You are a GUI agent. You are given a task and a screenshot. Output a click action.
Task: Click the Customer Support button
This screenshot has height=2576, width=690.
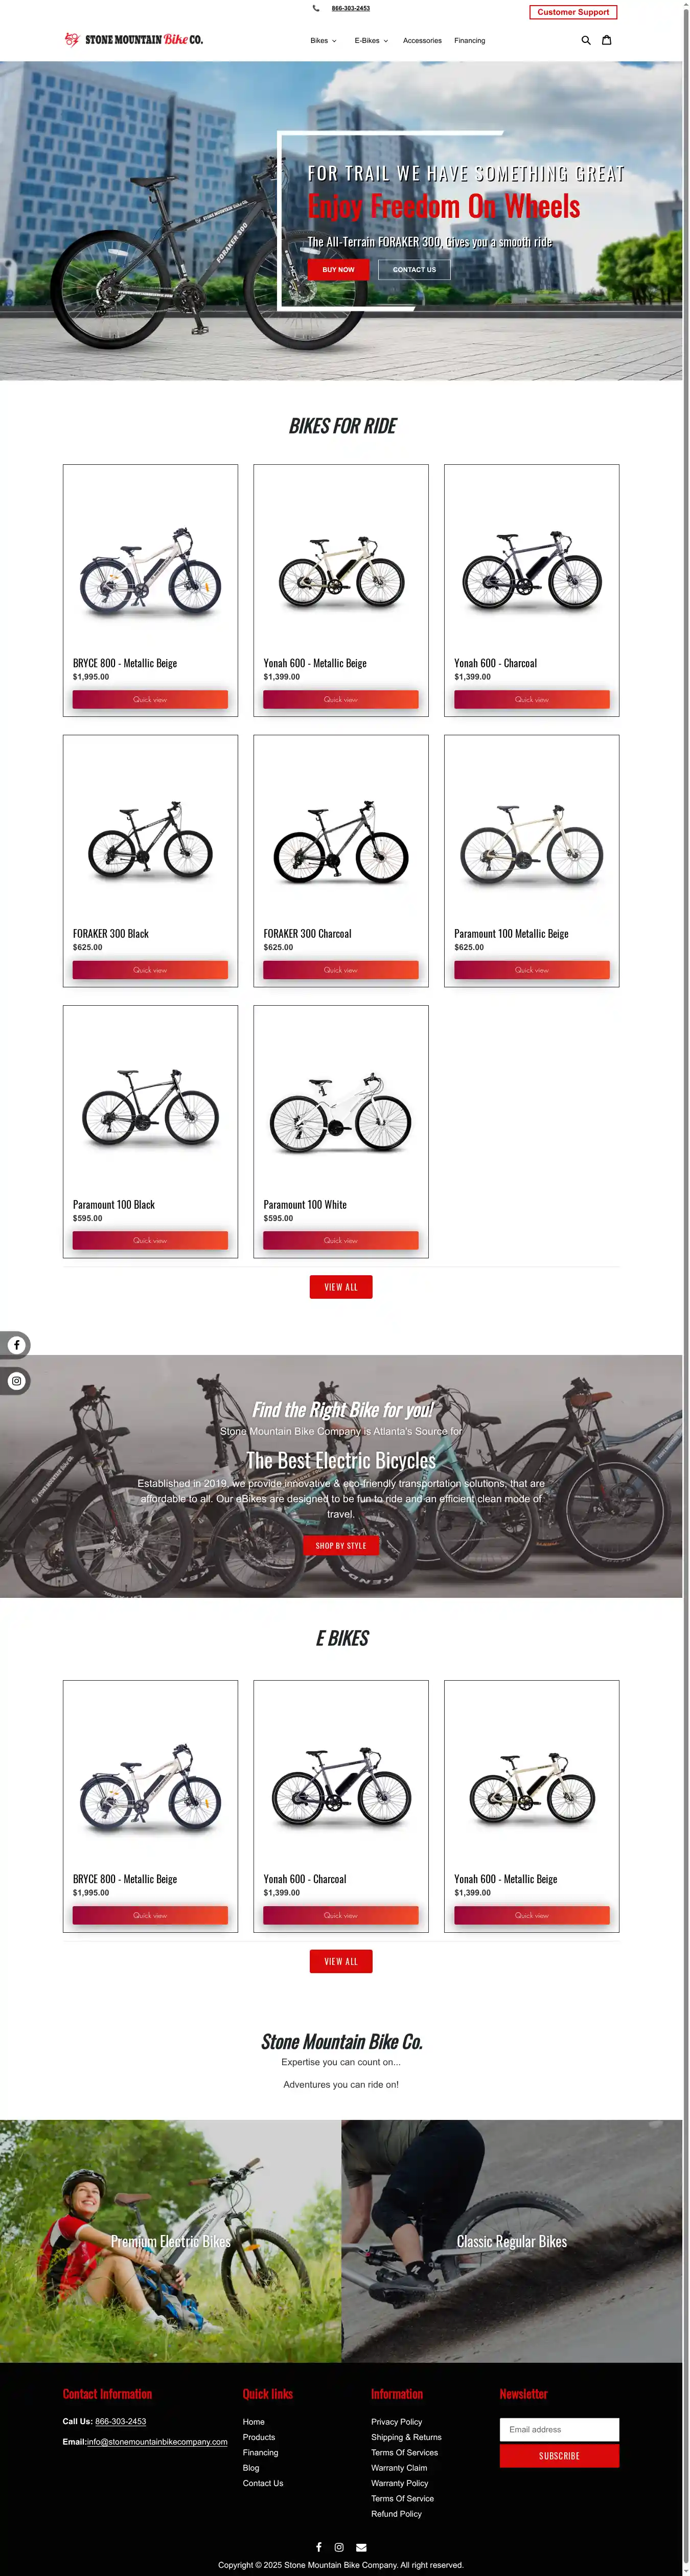pos(573,12)
